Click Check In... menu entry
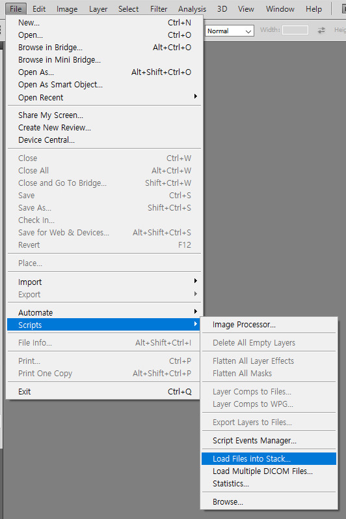Screen dimensions: 346x519 pos(104,220)
